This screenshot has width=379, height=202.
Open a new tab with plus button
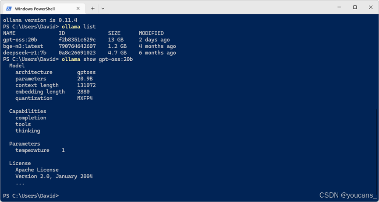click(x=92, y=9)
